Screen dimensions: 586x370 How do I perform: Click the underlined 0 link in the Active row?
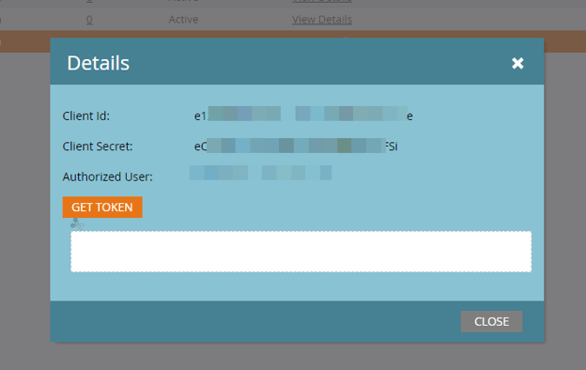point(89,20)
